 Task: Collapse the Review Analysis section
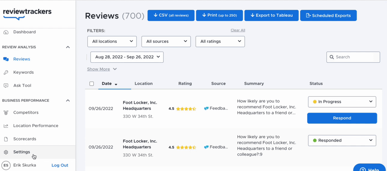pyautogui.click(x=68, y=47)
